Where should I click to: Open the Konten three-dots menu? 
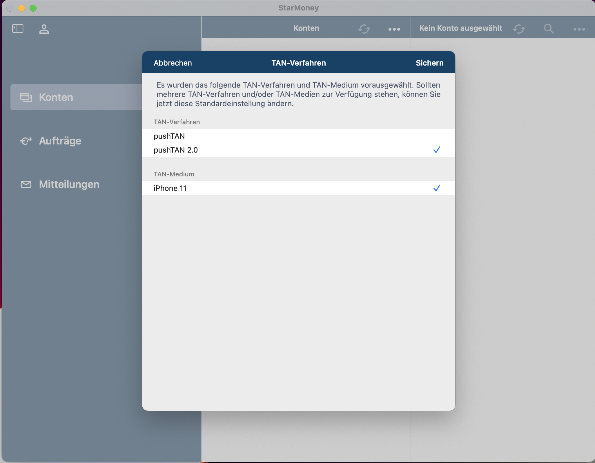click(x=394, y=29)
